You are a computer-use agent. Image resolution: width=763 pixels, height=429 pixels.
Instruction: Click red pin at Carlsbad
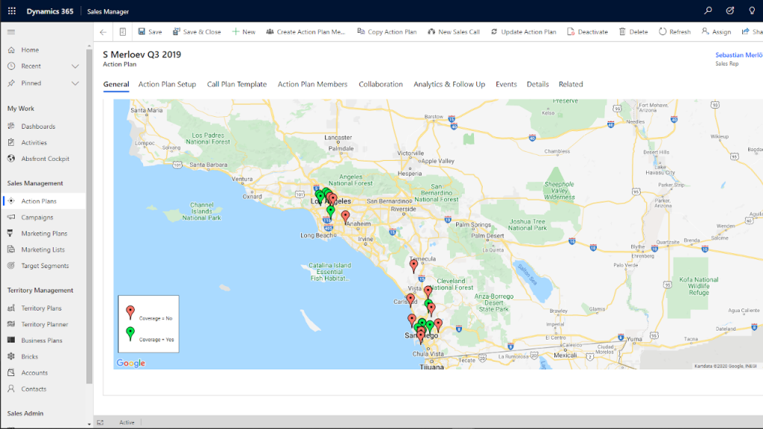click(411, 299)
